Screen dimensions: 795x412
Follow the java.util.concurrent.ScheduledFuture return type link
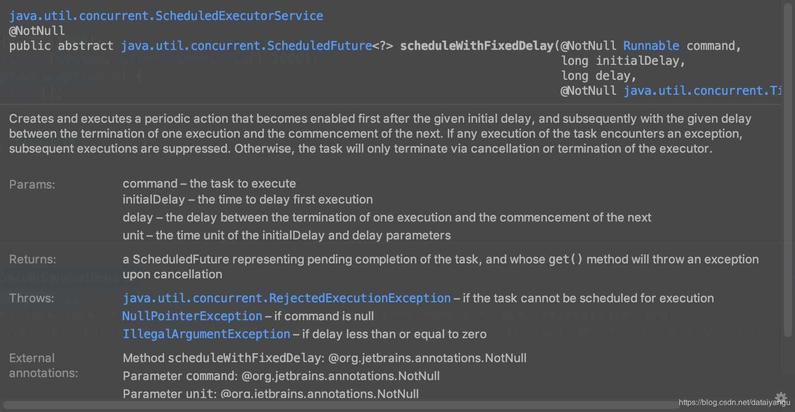[x=246, y=46]
